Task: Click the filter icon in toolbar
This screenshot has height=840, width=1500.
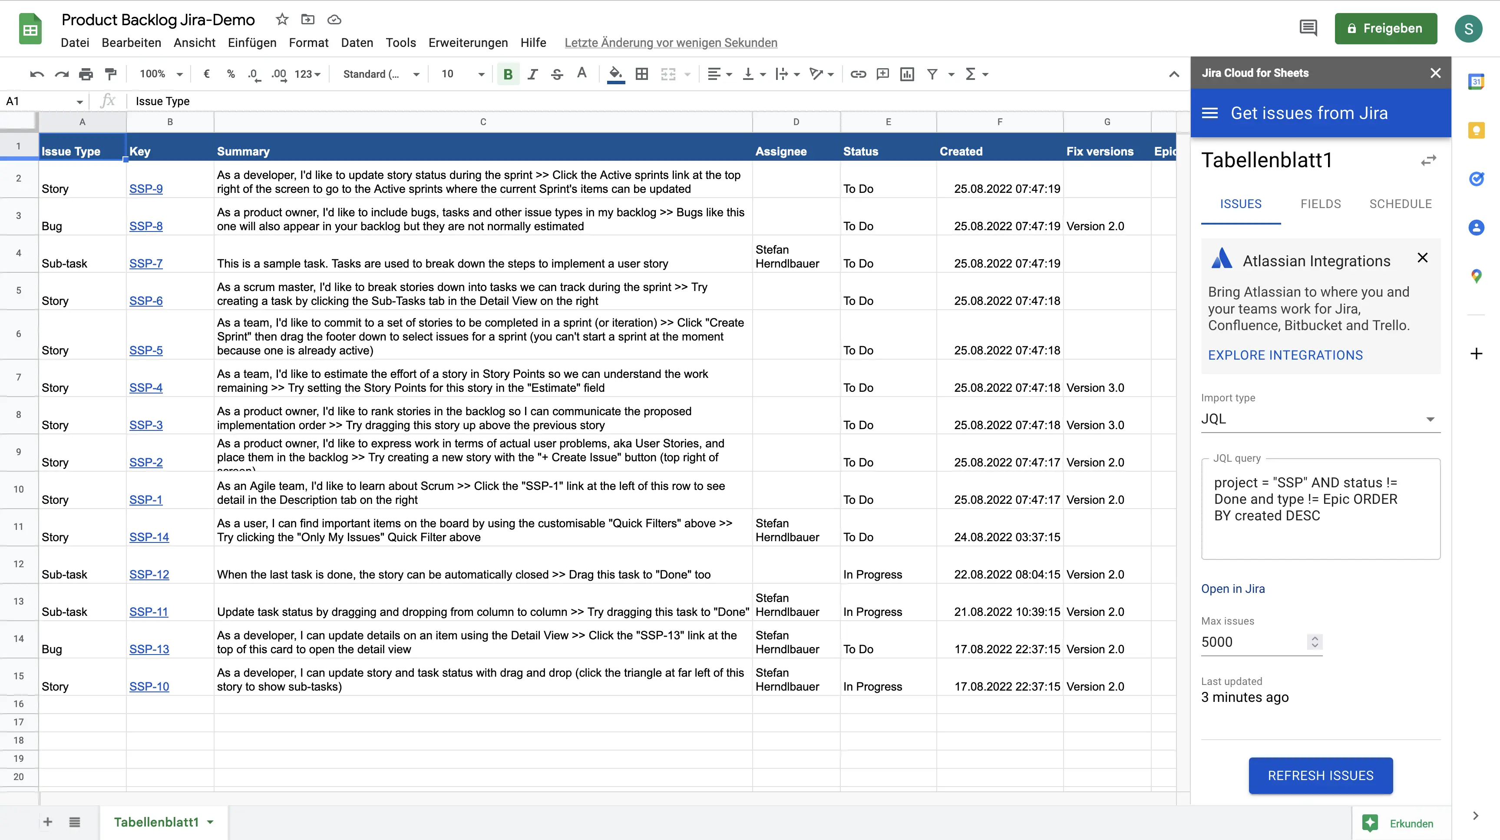Action: coord(932,73)
